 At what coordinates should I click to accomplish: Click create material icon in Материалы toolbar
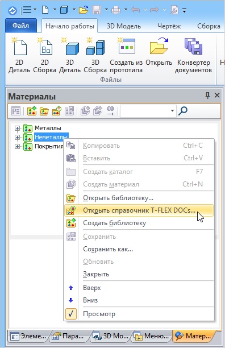click(x=98, y=111)
